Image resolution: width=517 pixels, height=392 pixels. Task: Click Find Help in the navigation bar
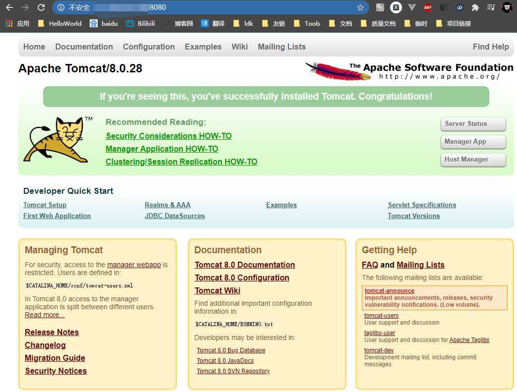pos(491,47)
